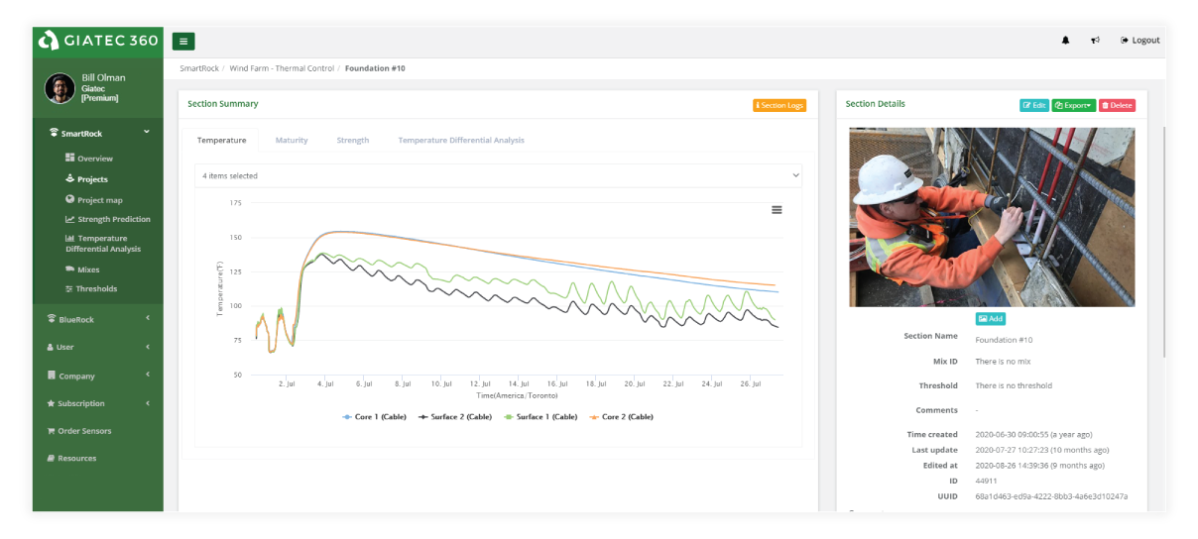
Task: Click the Section Logs button
Action: click(x=779, y=105)
